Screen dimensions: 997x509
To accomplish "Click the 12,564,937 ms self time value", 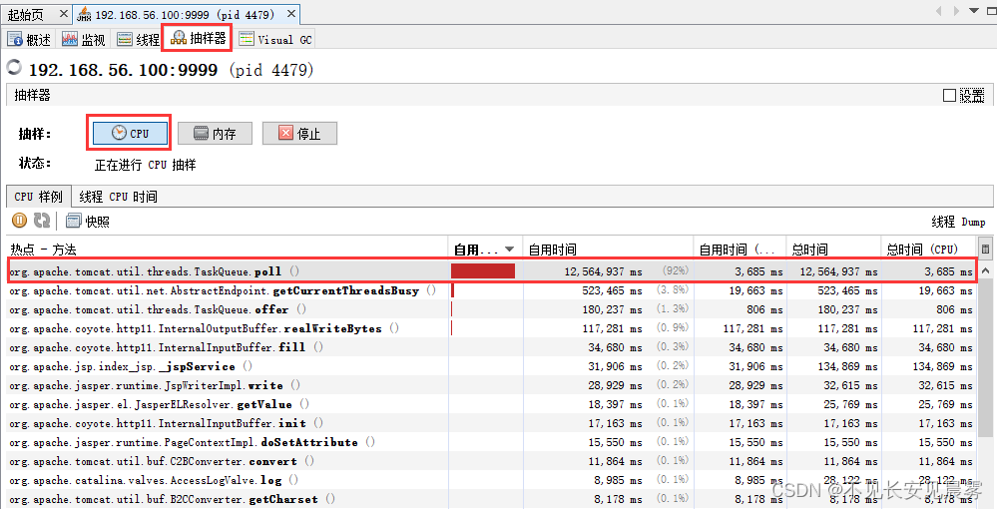I will [x=603, y=271].
